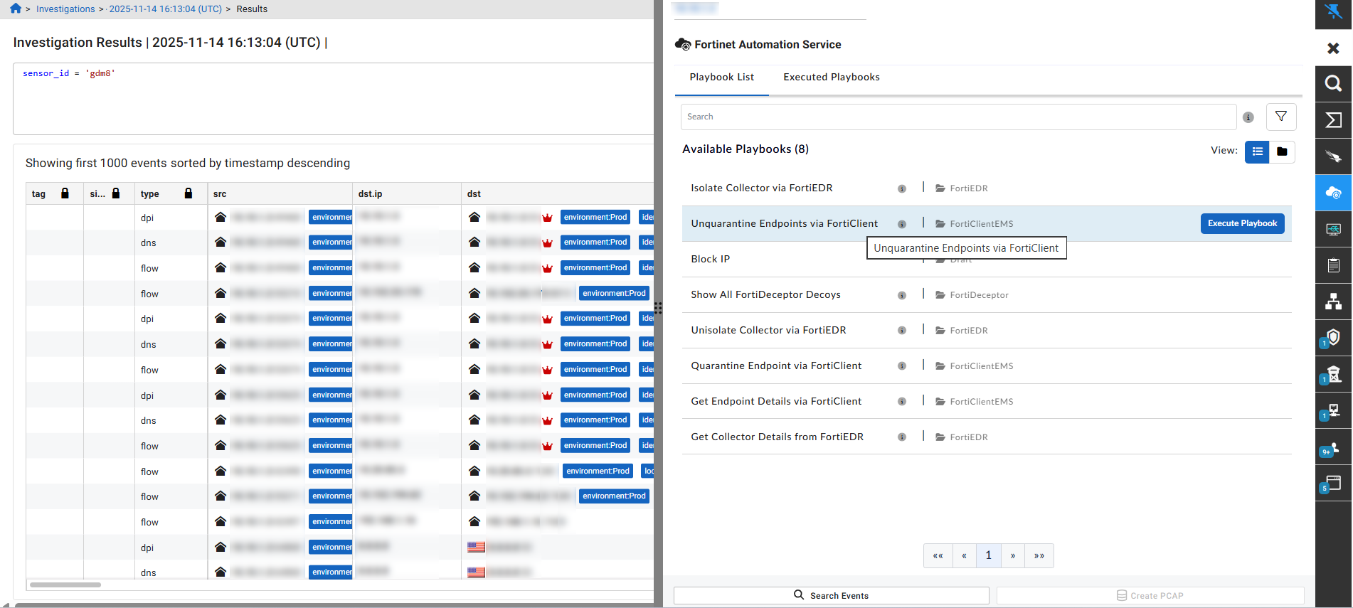
Task: Select the Block IP playbook
Action: (x=711, y=260)
